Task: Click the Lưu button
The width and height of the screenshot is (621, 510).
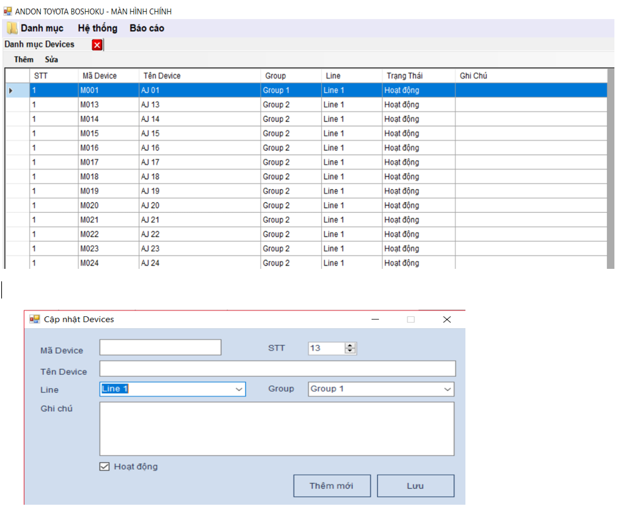Action: 415,486
